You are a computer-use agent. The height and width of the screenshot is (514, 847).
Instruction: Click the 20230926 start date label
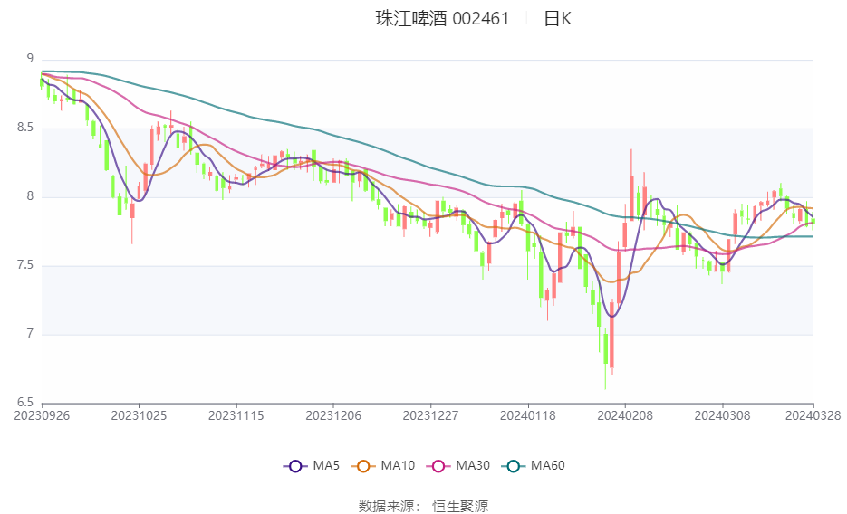pyautogui.click(x=42, y=416)
